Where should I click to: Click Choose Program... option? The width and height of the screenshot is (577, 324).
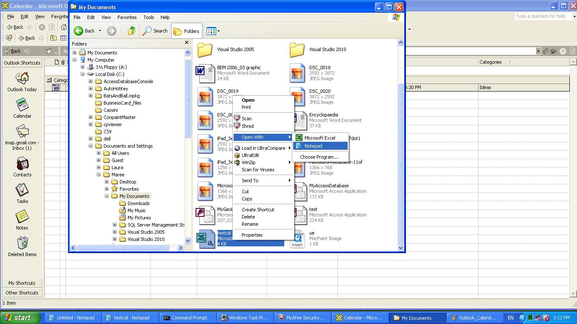pyautogui.click(x=319, y=157)
